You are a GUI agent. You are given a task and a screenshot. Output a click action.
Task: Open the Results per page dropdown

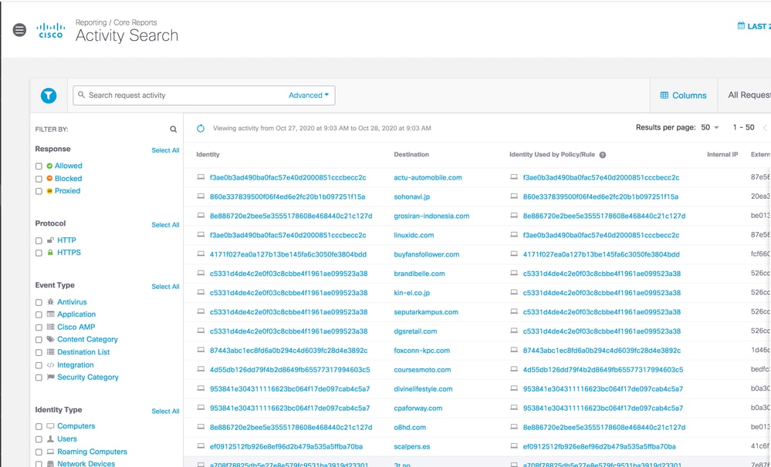pos(710,128)
